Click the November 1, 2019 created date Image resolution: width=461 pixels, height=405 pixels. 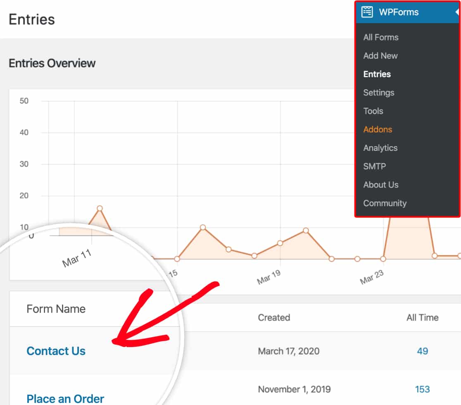pos(294,389)
